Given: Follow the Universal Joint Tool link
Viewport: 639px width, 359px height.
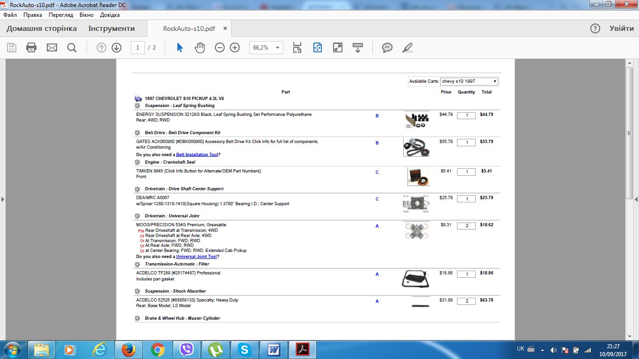Looking at the screenshot, I should 196,257.
